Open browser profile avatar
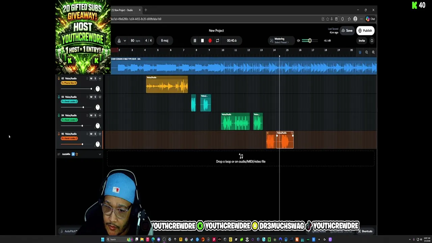The image size is (432, 243). (355, 19)
